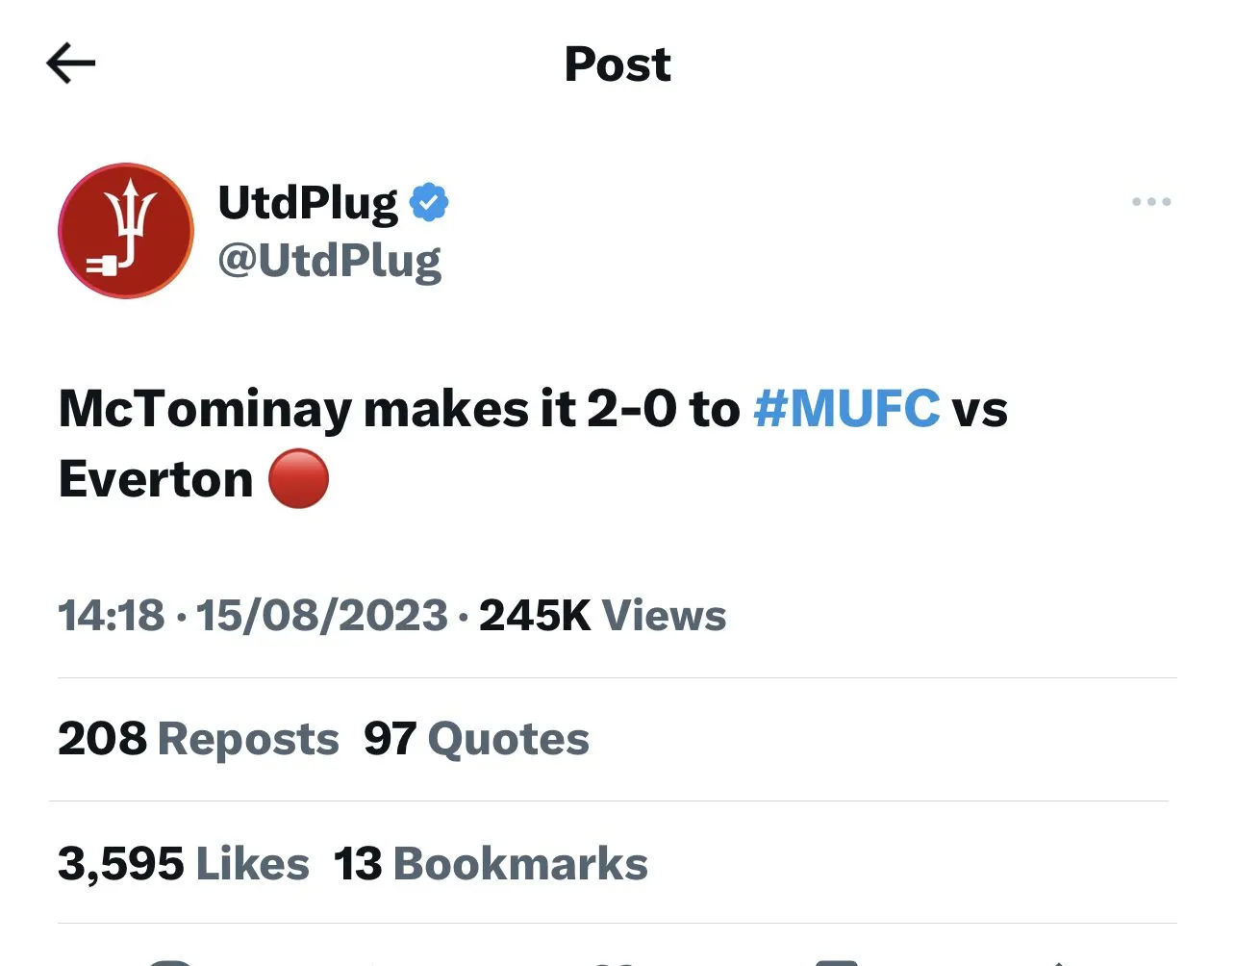The width and height of the screenshot is (1235, 966).
Task: Tap the blue verified badge
Action: [x=429, y=202]
